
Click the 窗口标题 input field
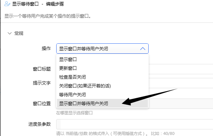pyautogui.click(x=181, y=69)
